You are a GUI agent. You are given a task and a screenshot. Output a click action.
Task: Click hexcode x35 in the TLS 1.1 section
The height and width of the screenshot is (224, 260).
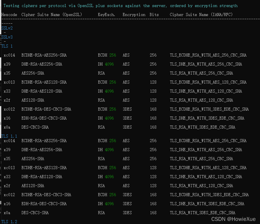pos(7,159)
